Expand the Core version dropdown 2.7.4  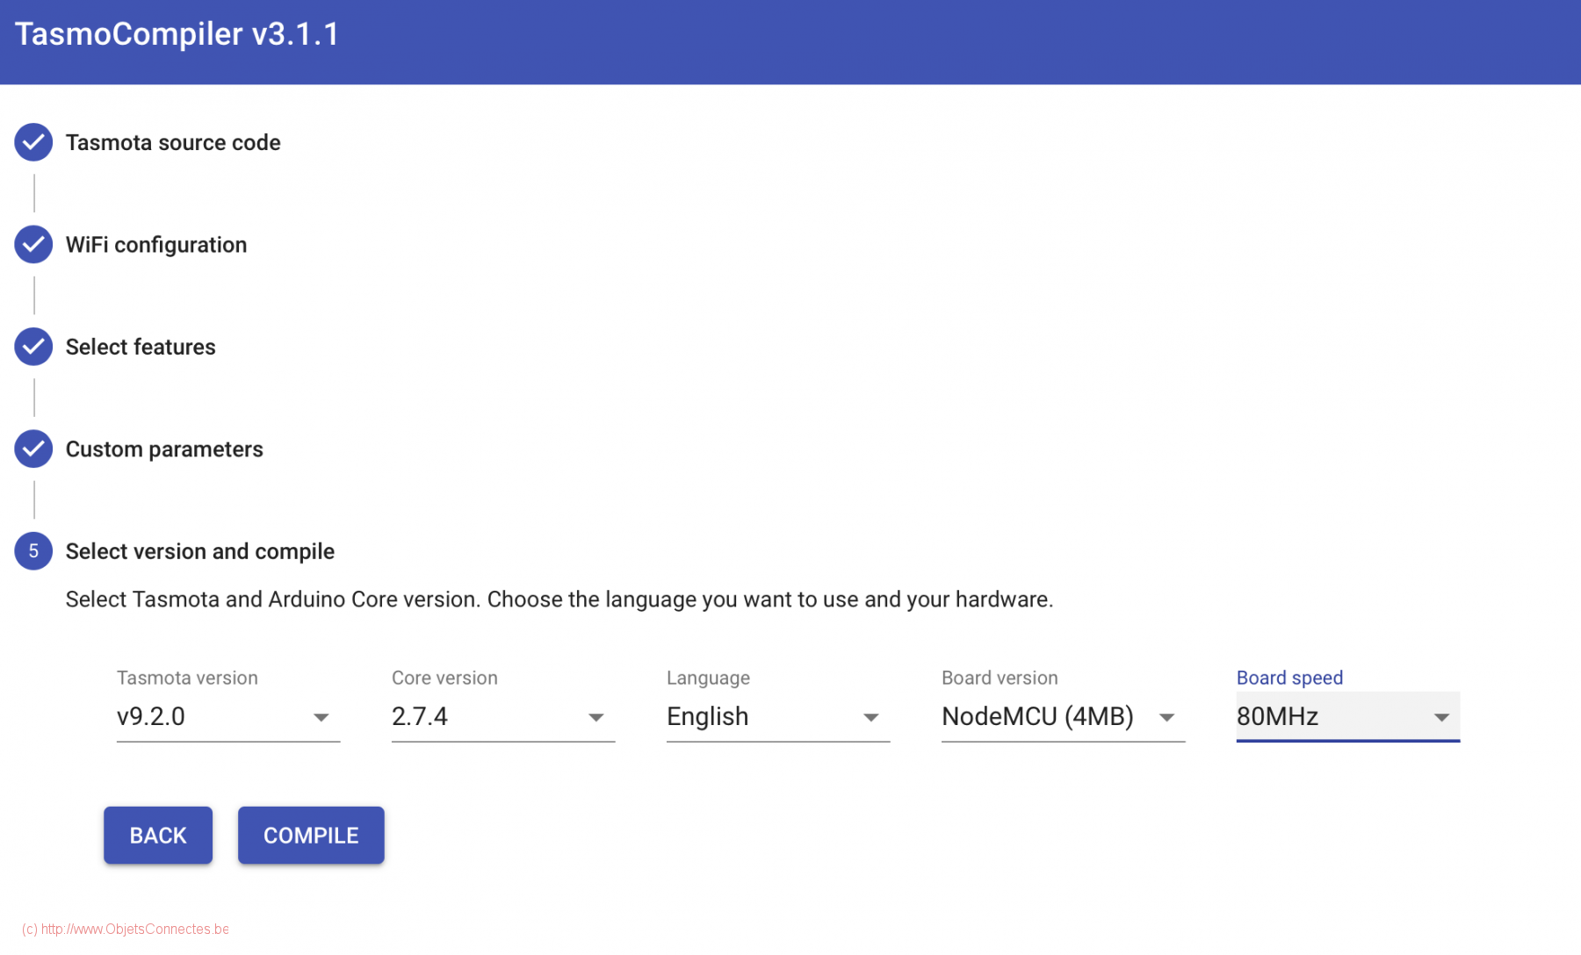tap(503, 717)
